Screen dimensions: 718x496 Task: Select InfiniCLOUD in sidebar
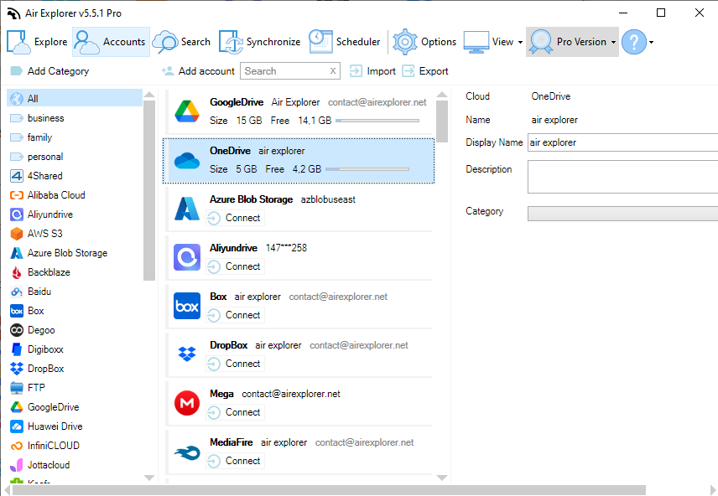click(x=75, y=445)
